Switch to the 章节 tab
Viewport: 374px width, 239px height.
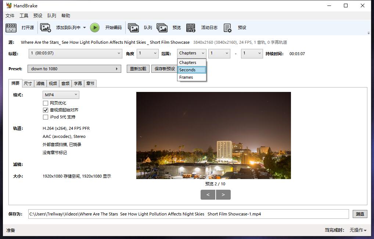coord(90,83)
